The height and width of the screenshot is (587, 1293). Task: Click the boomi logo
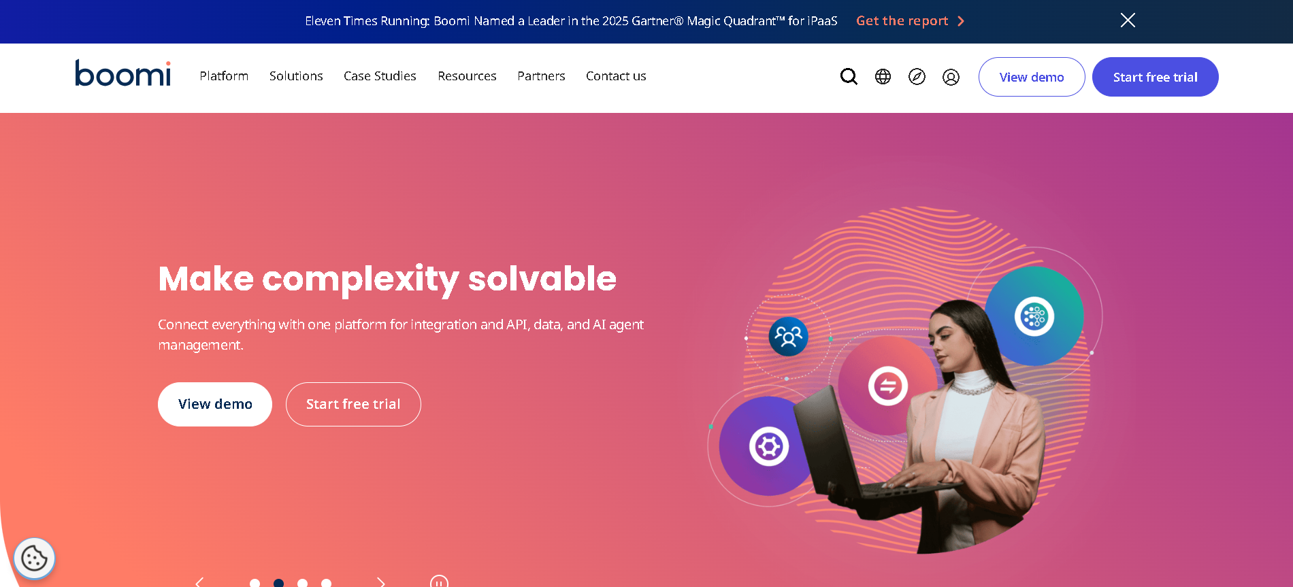click(123, 73)
